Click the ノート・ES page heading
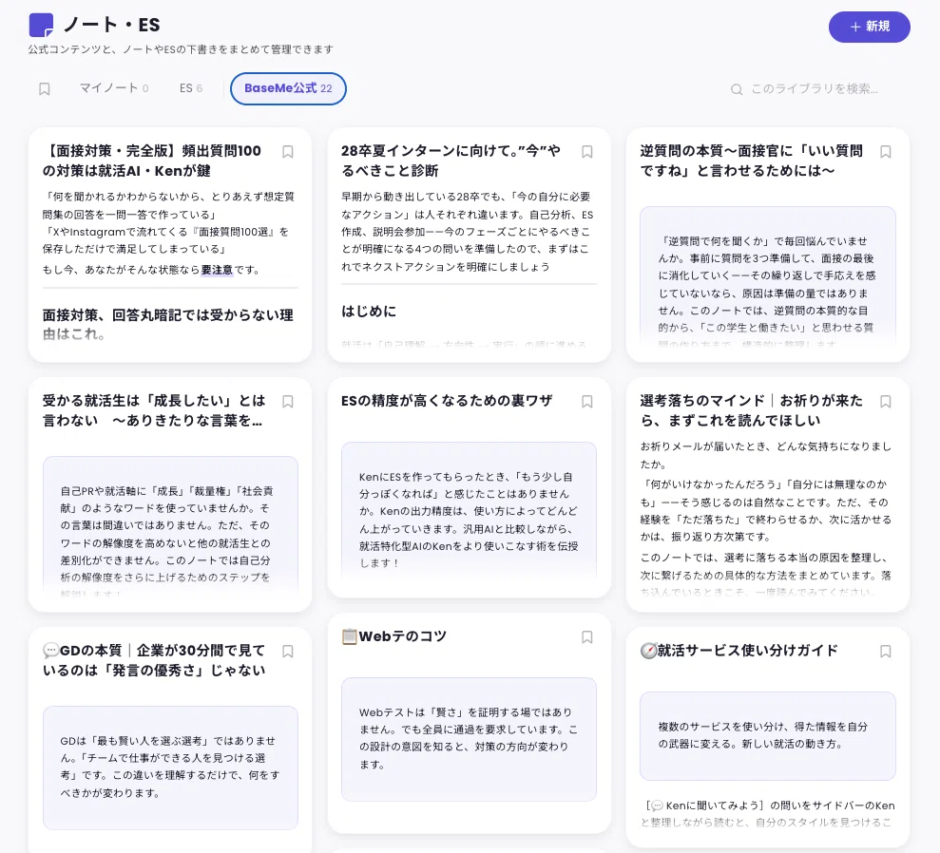Image resolution: width=940 pixels, height=853 pixels. (x=111, y=25)
